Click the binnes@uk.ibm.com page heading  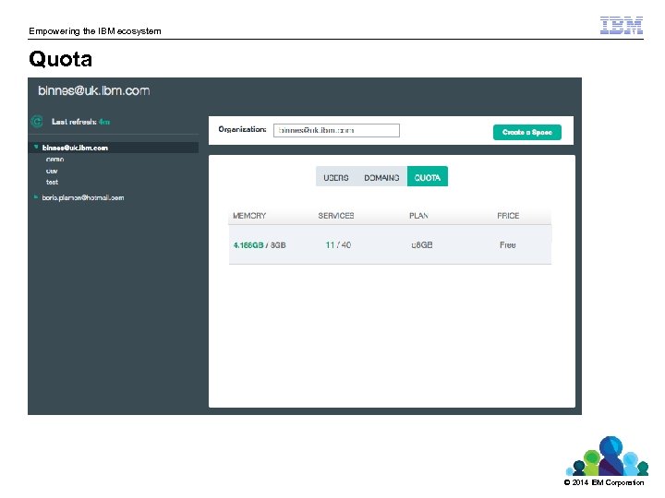(x=93, y=90)
